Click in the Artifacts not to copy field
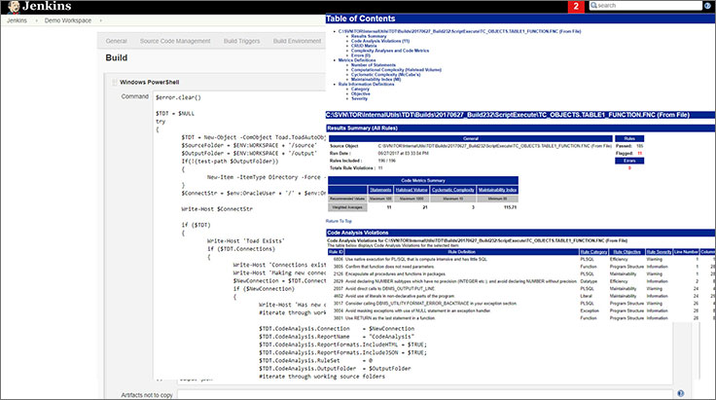This screenshot has width=716, height=400. (425, 394)
